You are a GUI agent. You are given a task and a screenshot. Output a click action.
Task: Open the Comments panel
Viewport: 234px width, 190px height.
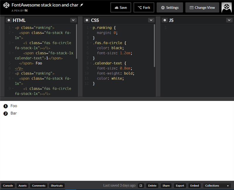coord(39,186)
